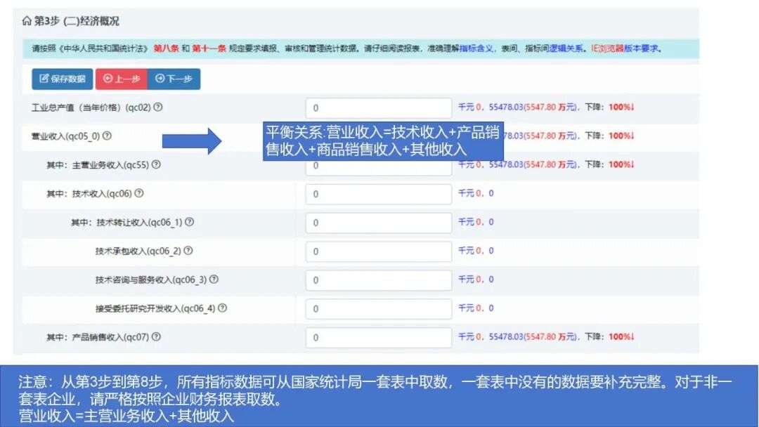
Task: Click the home icon beside 第3步 header
Action: click(26, 22)
